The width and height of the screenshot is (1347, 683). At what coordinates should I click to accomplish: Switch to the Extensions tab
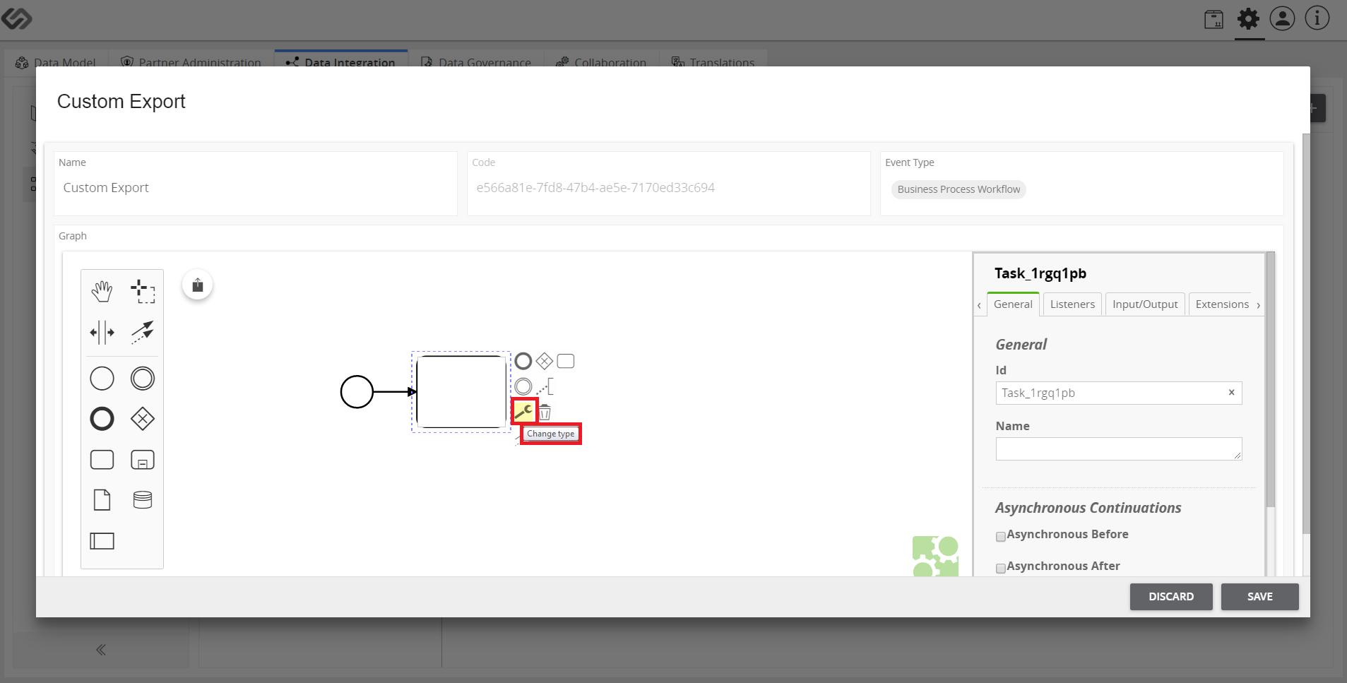coord(1222,304)
